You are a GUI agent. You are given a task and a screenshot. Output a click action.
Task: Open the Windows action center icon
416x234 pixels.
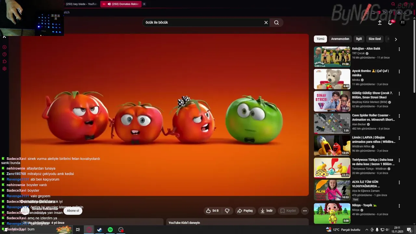(x=409, y=230)
